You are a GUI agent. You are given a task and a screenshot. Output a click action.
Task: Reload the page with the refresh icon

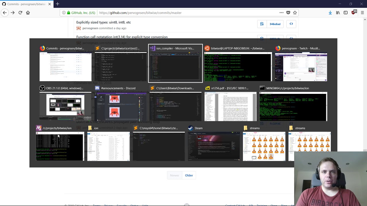[x=20, y=13]
